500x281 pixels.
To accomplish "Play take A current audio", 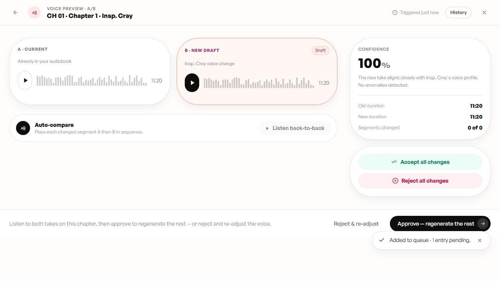I will click(25, 80).
